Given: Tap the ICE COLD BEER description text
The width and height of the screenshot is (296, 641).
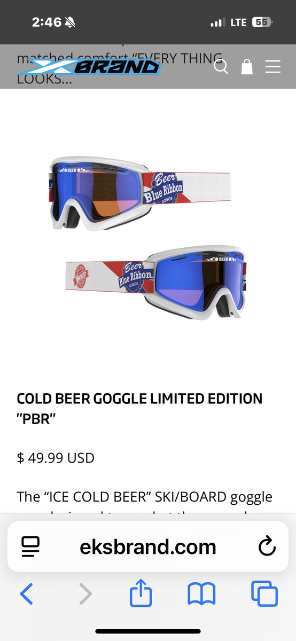Looking at the screenshot, I should click(x=145, y=497).
